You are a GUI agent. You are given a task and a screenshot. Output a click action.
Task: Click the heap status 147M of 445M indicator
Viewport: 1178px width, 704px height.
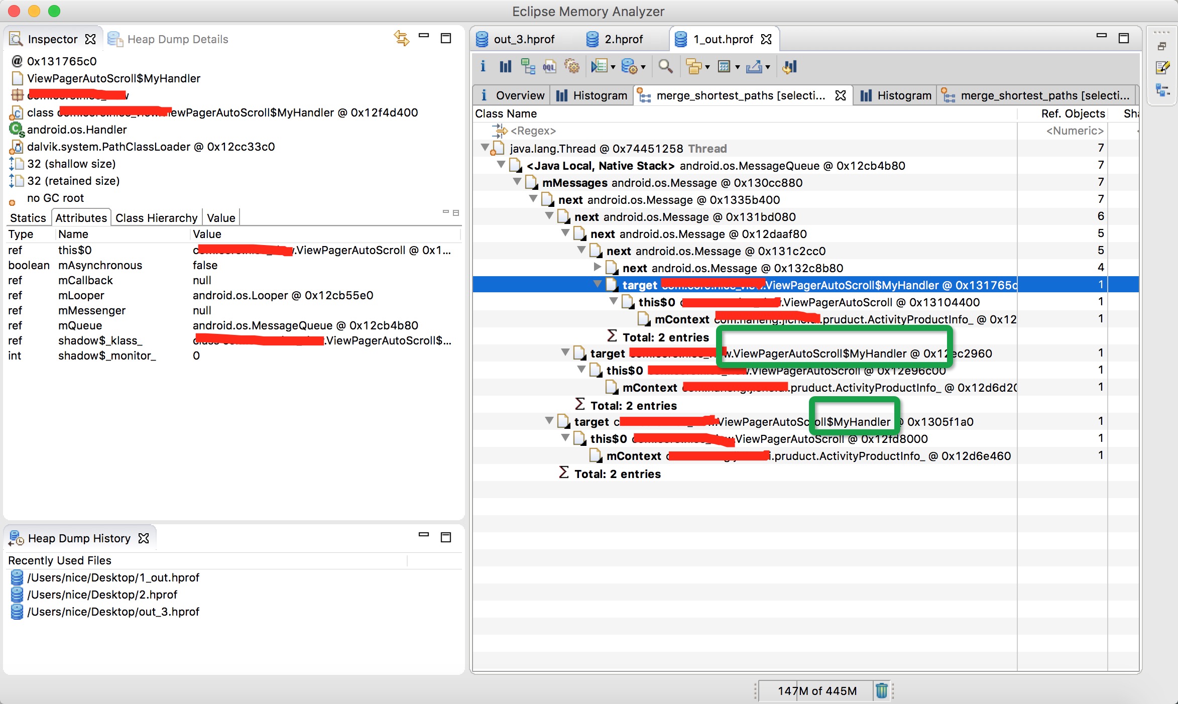[x=817, y=691]
